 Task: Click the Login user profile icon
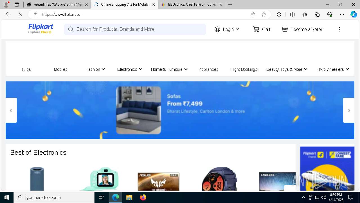click(217, 29)
